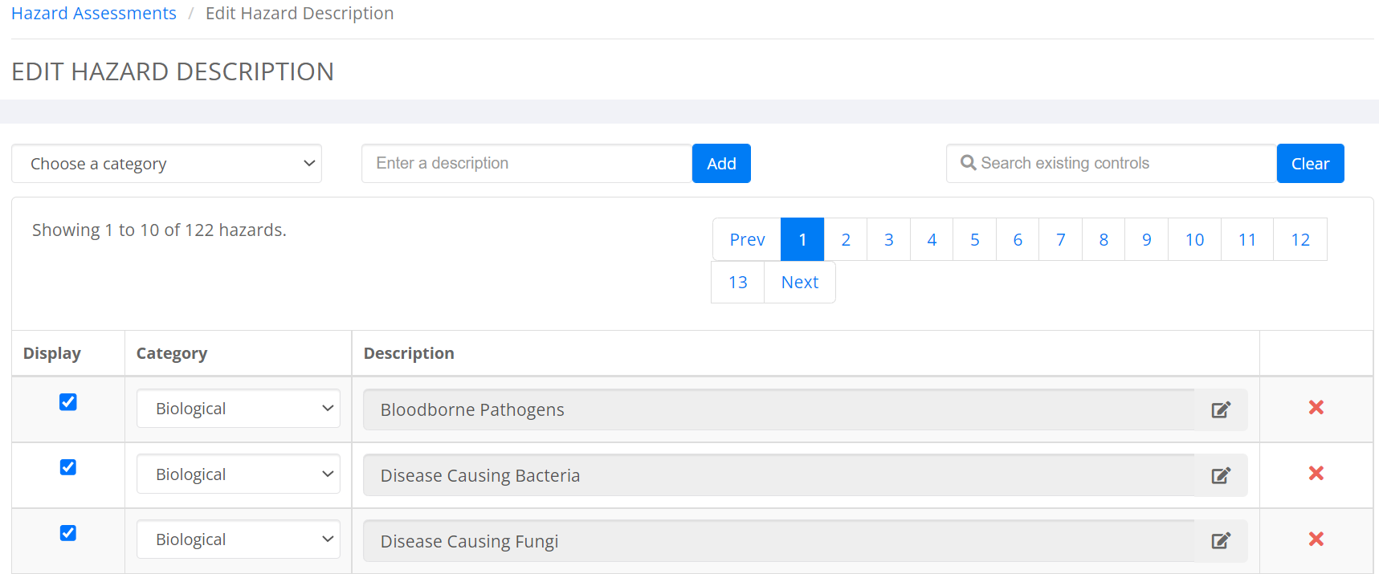Go to page 2 of hazards
The width and height of the screenshot is (1379, 574).
pyautogui.click(x=846, y=239)
